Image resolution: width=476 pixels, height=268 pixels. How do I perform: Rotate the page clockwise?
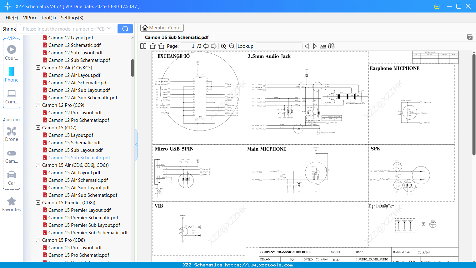(161, 46)
